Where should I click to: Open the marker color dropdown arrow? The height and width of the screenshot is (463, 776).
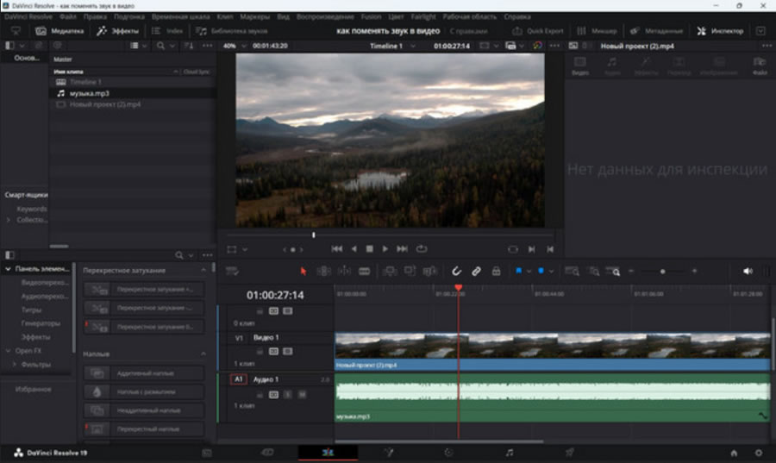551,272
